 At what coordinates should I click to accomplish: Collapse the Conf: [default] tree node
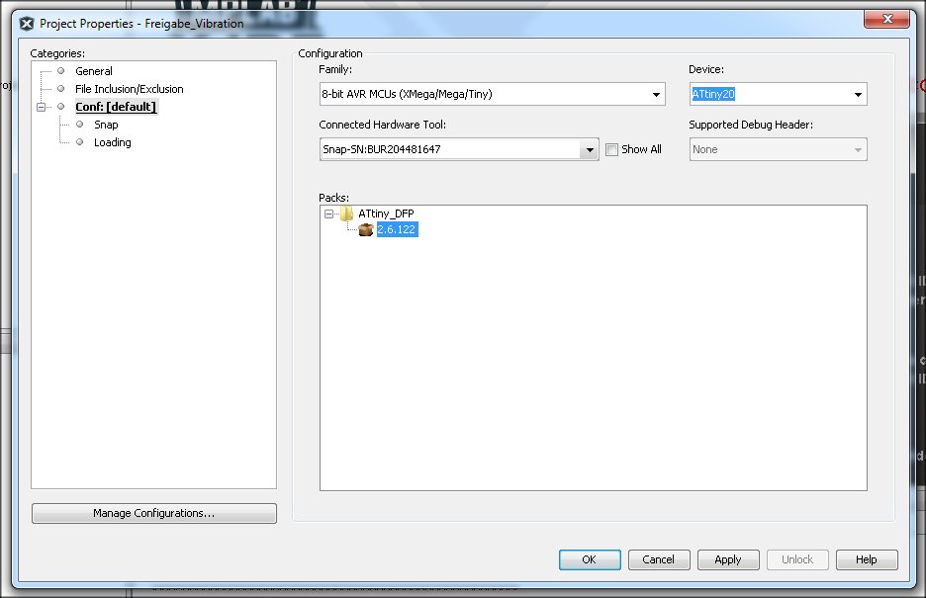click(x=41, y=107)
